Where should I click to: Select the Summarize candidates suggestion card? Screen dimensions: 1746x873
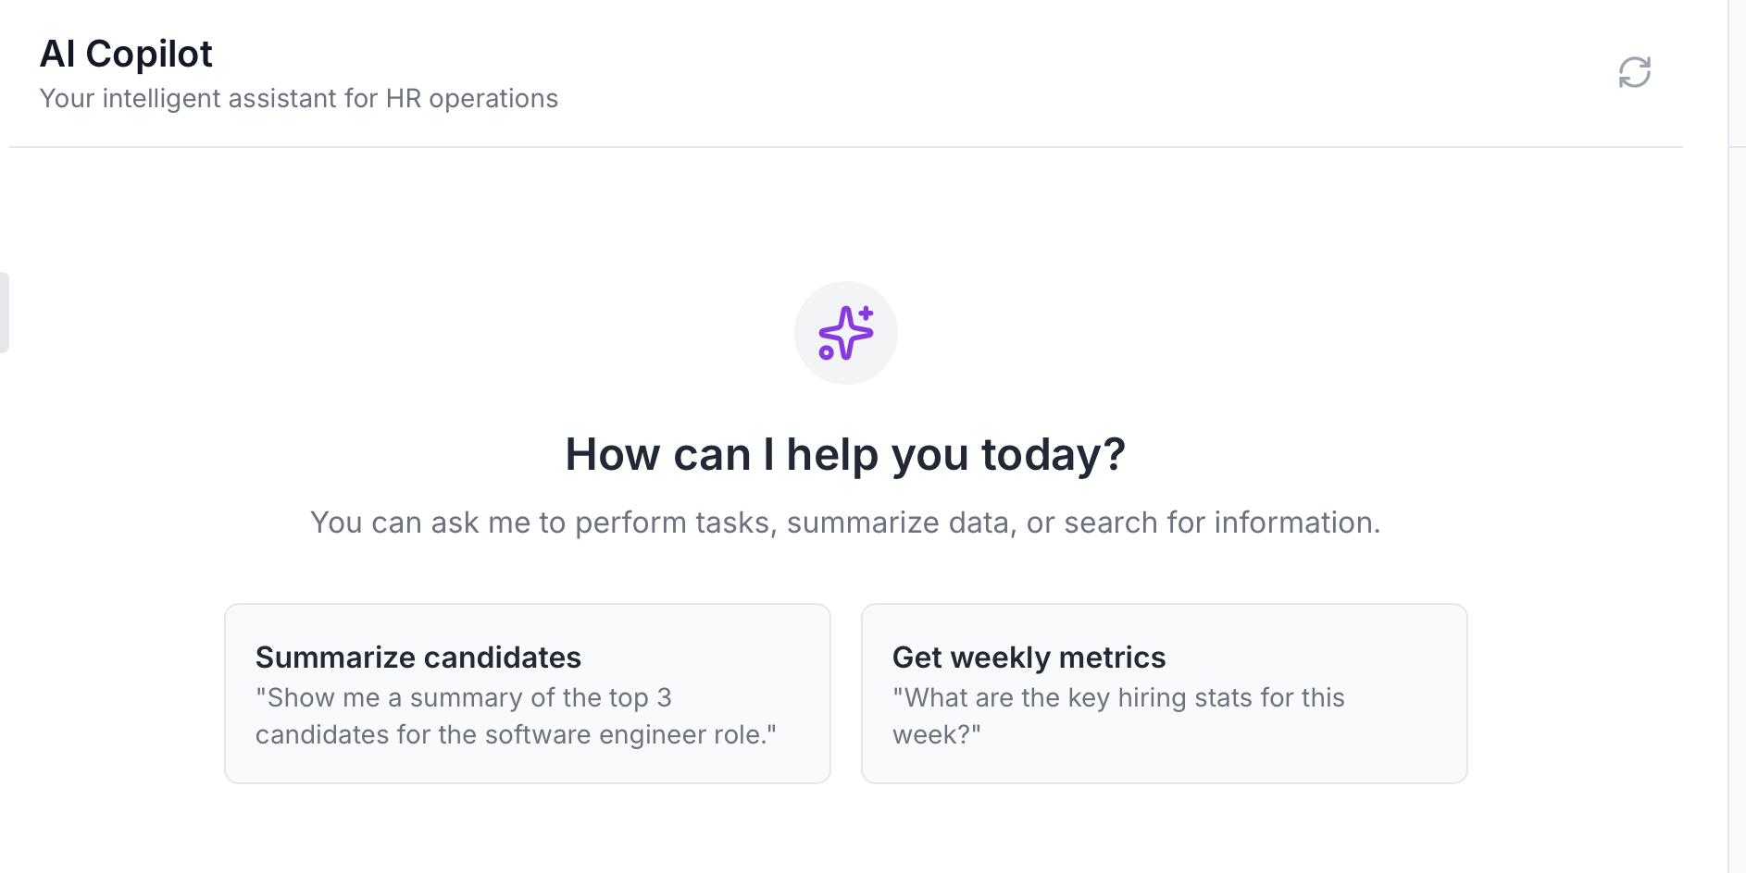pos(527,693)
